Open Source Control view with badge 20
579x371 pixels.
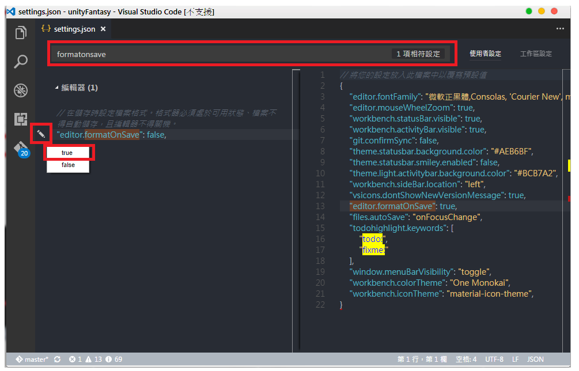pyautogui.click(x=21, y=149)
